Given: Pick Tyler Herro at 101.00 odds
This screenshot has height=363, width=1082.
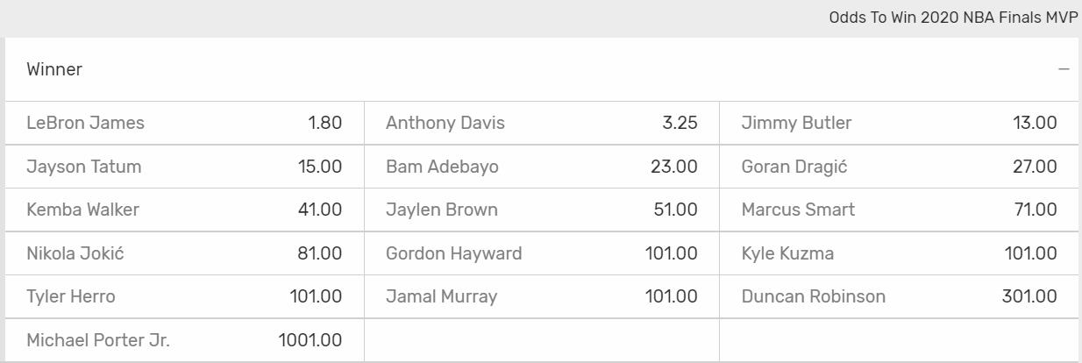Looking at the screenshot, I should (184, 296).
